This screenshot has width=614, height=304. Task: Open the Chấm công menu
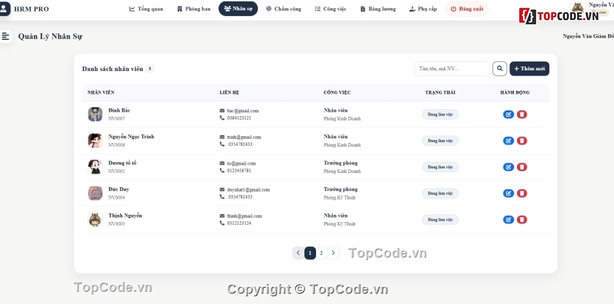coord(284,8)
